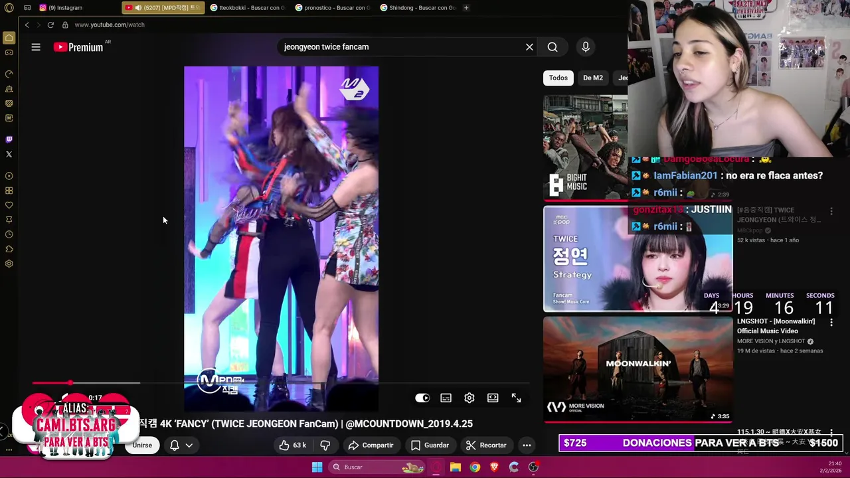This screenshot has width=850, height=478.
Task: Enter fullscreen in the video player
Action: pyautogui.click(x=516, y=398)
